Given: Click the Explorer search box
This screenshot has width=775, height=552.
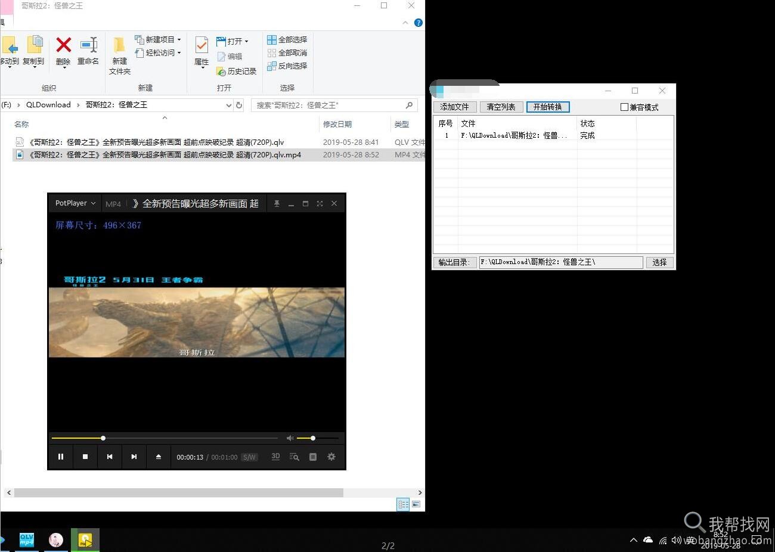Looking at the screenshot, I should [x=334, y=105].
